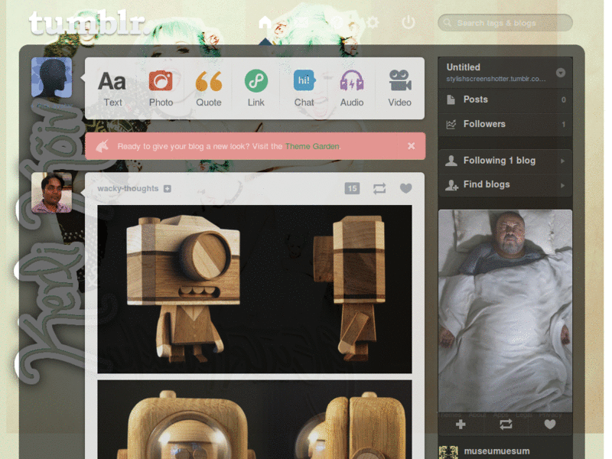Expand the Following 1 blog arrow
This screenshot has width=612, height=459.
pos(562,161)
